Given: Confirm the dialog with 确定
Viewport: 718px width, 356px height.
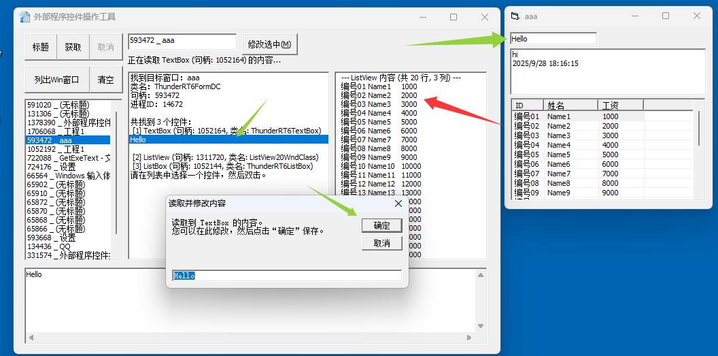Looking at the screenshot, I should tap(381, 225).
